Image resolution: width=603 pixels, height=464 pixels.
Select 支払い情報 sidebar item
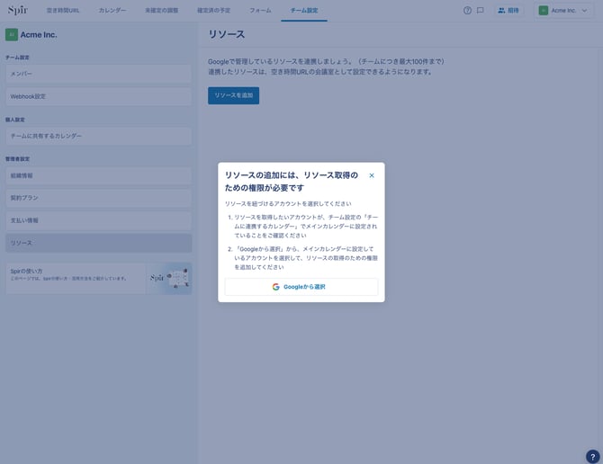pyautogui.click(x=98, y=220)
